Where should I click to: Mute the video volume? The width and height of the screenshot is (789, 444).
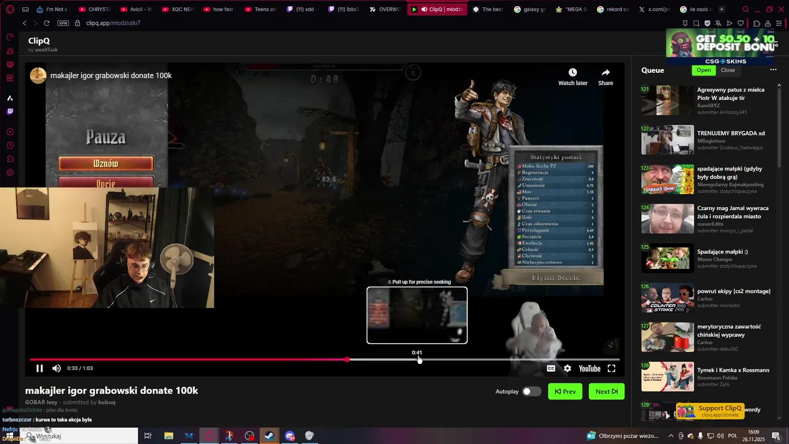[x=56, y=368]
